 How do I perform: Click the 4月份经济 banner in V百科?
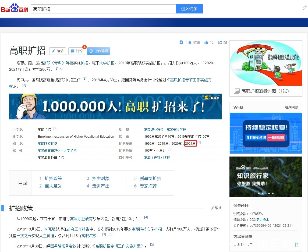point(265,133)
